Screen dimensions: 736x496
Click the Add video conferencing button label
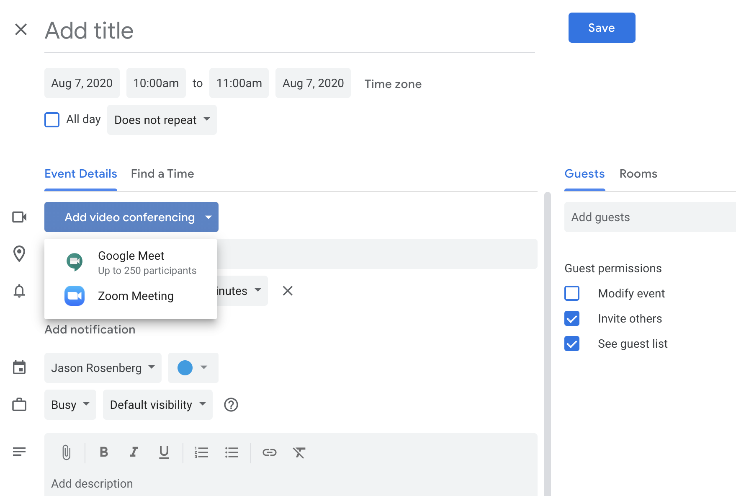[130, 217]
